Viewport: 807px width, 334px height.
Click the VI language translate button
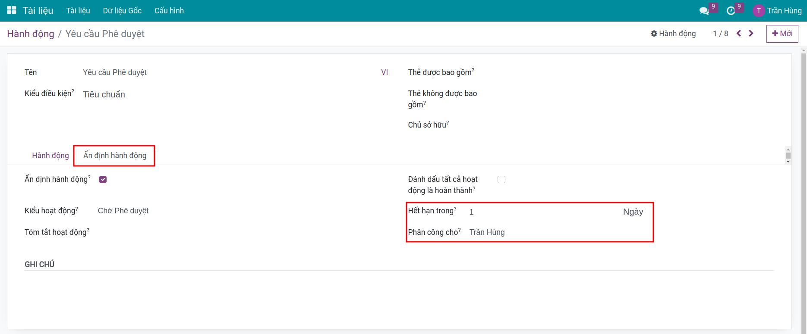pyautogui.click(x=385, y=72)
